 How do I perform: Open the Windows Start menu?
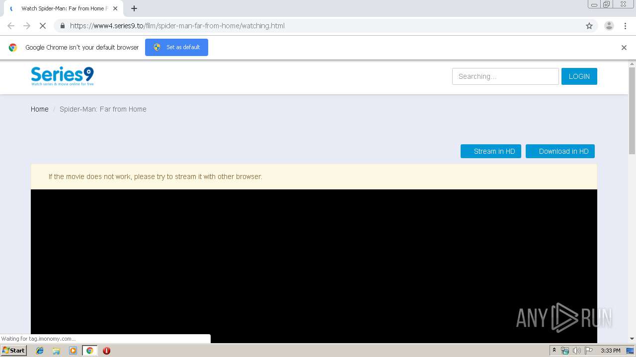14,350
